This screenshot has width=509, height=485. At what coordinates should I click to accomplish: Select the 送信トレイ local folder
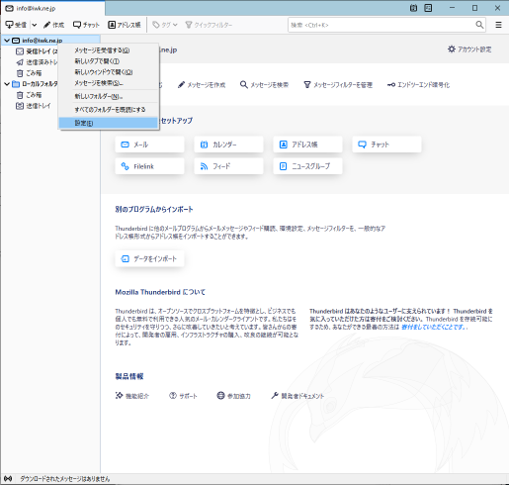coord(34,106)
